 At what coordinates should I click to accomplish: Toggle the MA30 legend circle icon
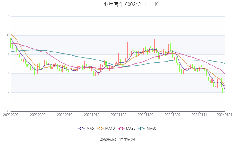[121, 129]
